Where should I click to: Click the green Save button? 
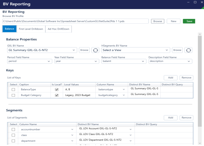click(x=189, y=21)
